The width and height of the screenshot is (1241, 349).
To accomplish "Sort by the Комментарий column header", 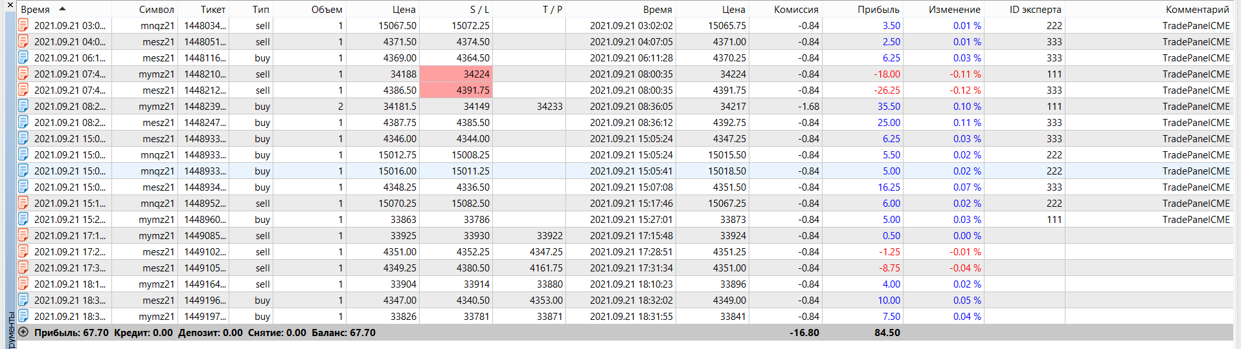I will [x=1197, y=10].
